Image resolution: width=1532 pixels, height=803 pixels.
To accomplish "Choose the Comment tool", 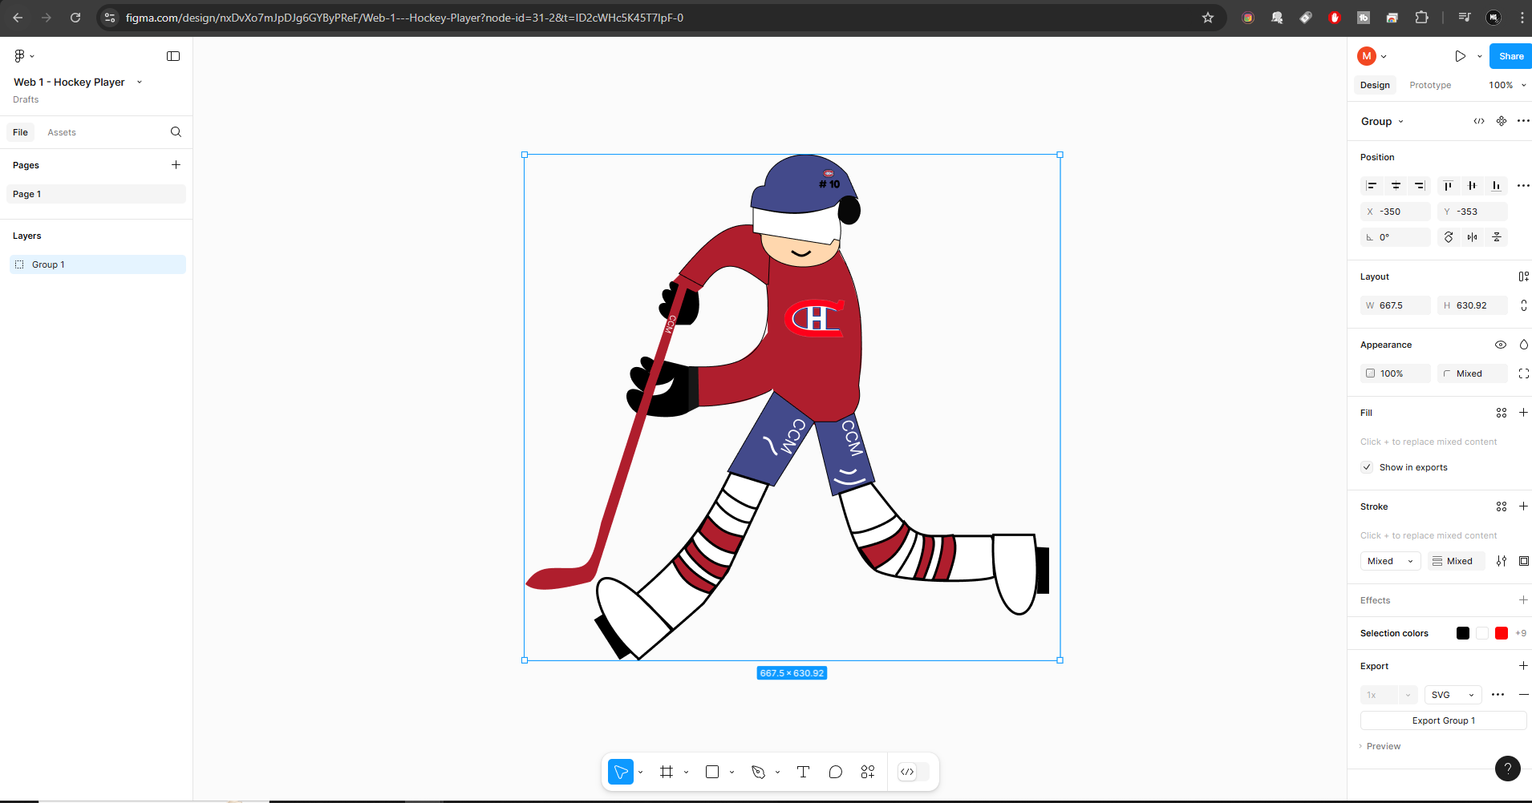I will (835, 772).
